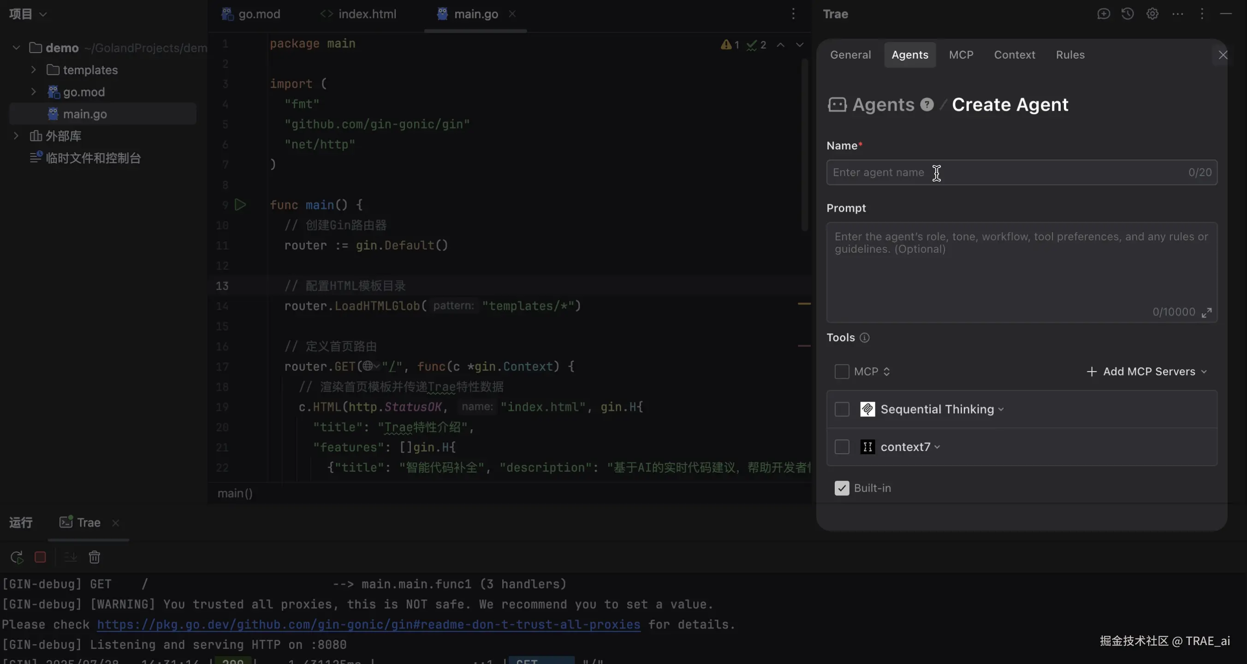Expand the Sequential Thinking tool chevron
The width and height of the screenshot is (1247, 664).
click(1001, 409)
